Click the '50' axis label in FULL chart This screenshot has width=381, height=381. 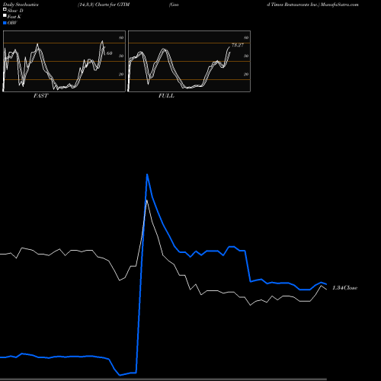tap(246, 56)
